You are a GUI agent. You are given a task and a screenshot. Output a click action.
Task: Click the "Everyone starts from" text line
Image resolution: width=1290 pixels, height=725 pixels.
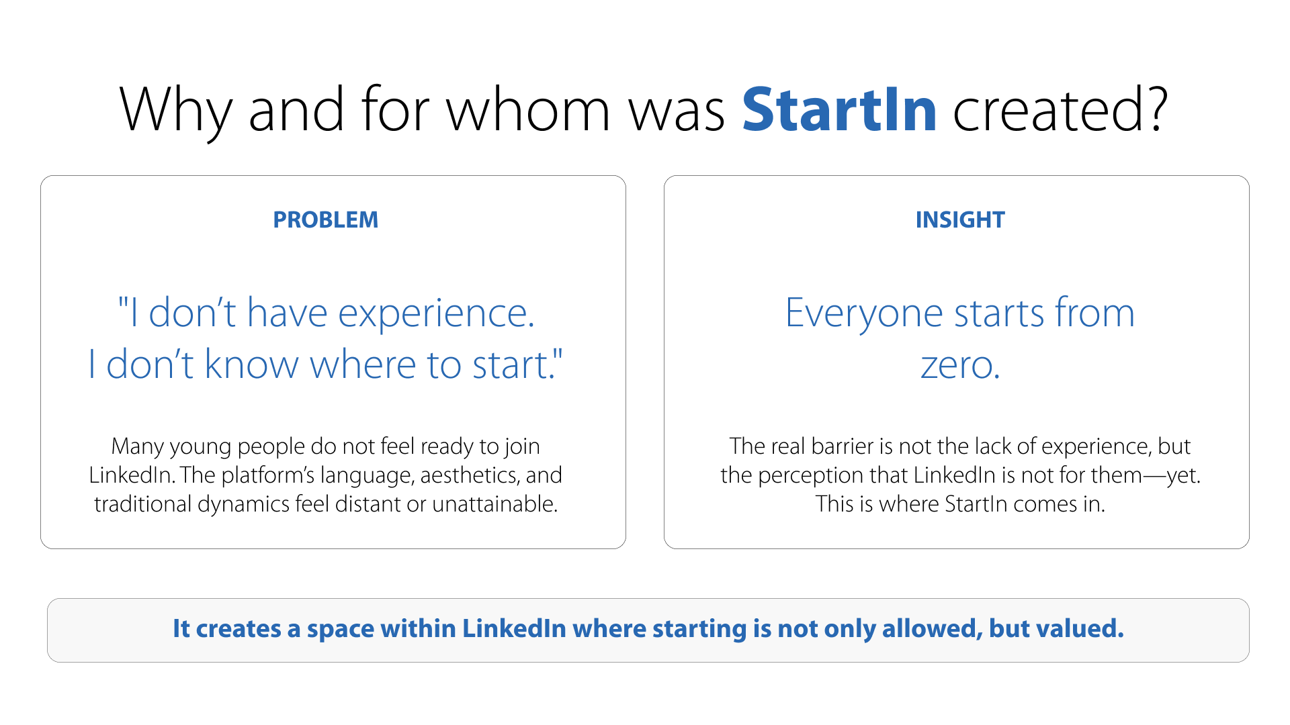point(959,313)
